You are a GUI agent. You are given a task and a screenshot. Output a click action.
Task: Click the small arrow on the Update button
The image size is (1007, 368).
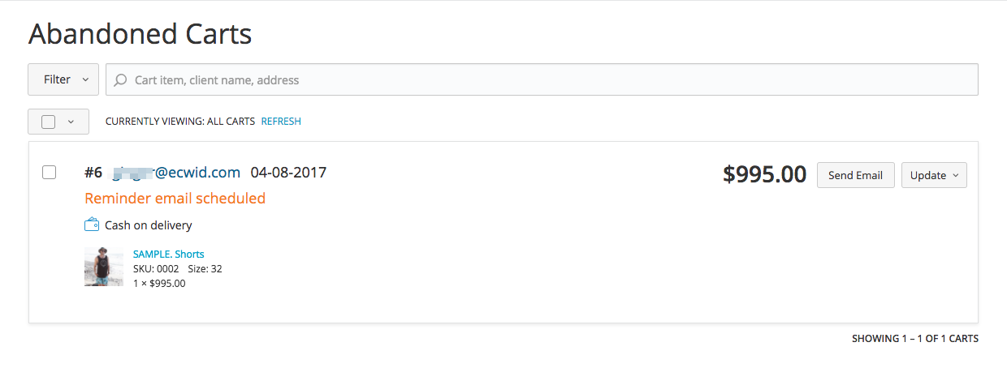pyautogui.click(x=955, y=175)
